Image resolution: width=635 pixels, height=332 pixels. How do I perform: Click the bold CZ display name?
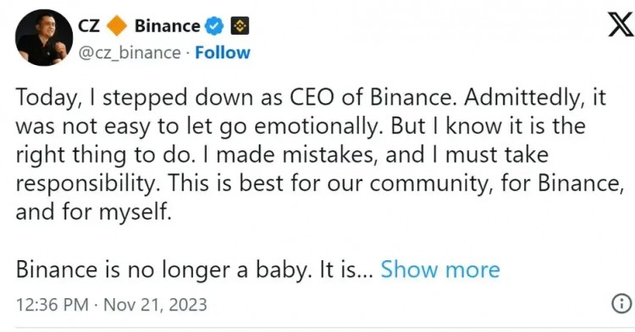pyautogui.click(x=88, y=26)
